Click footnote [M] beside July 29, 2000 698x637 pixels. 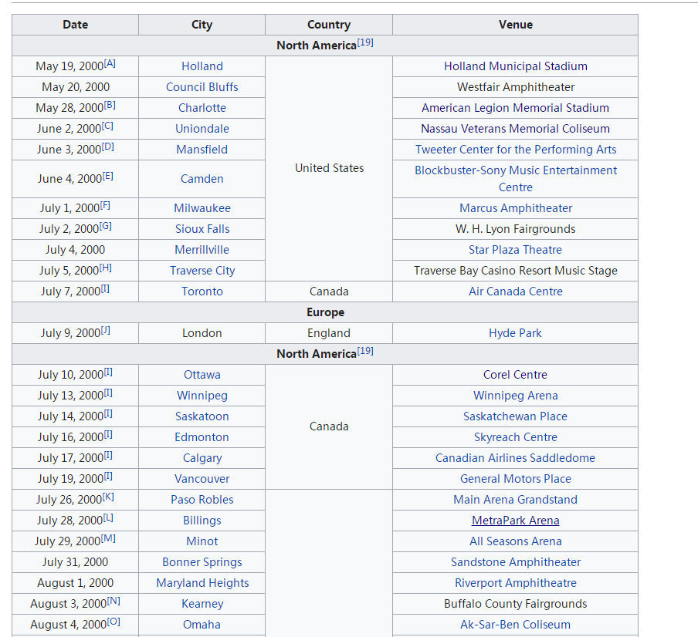tap(108, 539)
